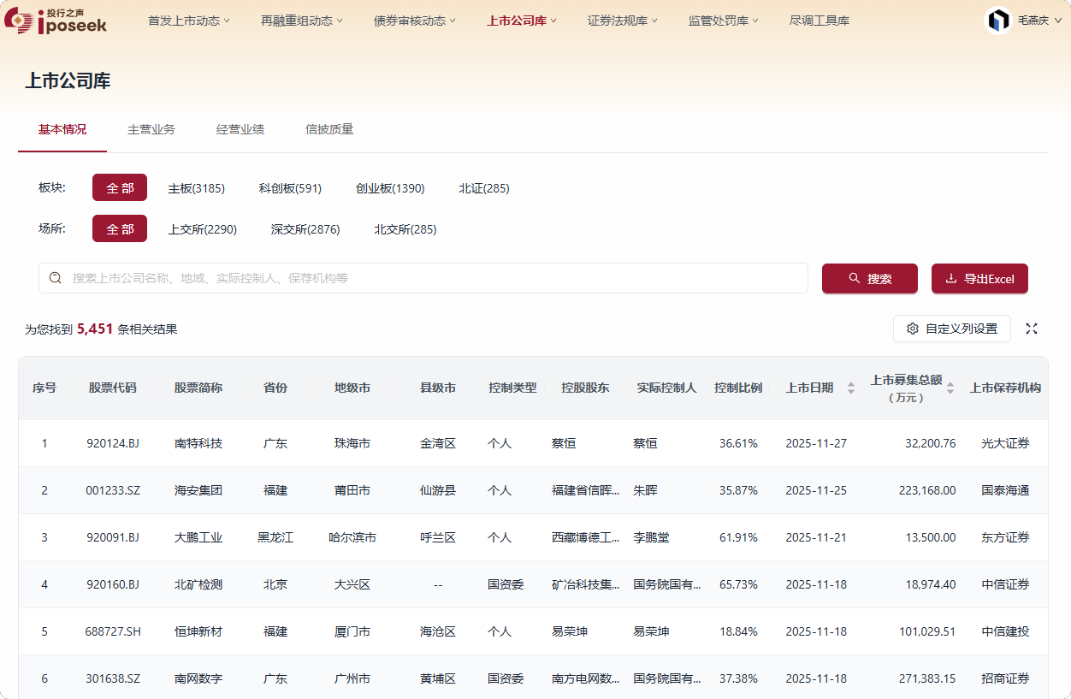This screenshot has width=1071, height=699.
Task: Click the company search input field
Action: [428, 278]
